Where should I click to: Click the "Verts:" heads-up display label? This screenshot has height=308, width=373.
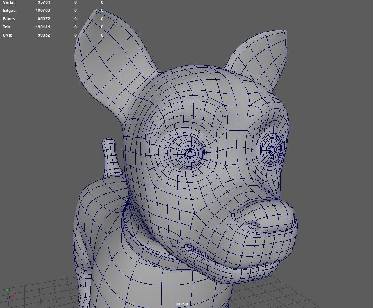pyautogui.click(x=9, y=2)
